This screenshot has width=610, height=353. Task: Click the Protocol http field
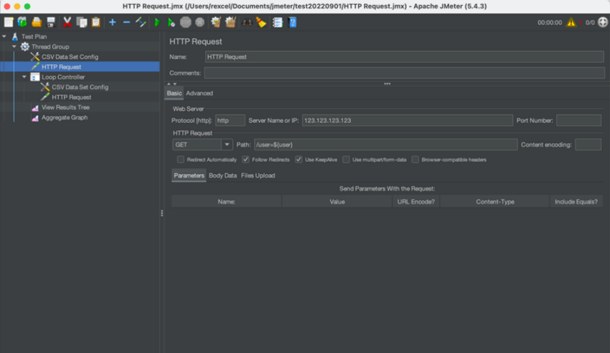point(230,121)
